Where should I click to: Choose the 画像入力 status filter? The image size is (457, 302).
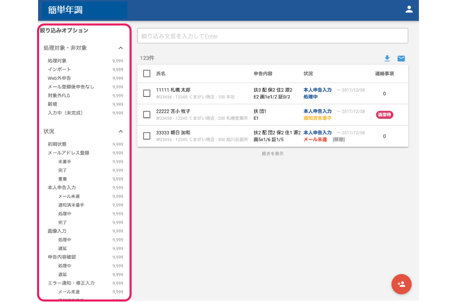click(x=57, y=231)
